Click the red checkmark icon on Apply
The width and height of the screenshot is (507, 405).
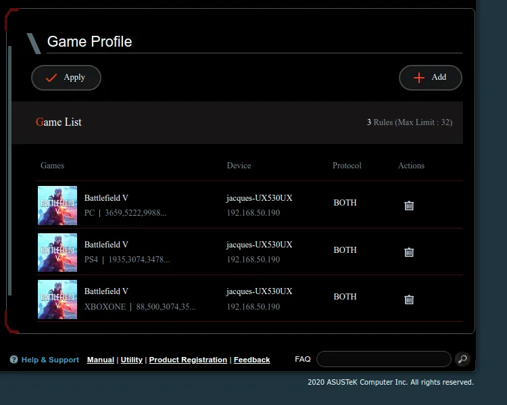pyautogui.click(x=51, y=78)
